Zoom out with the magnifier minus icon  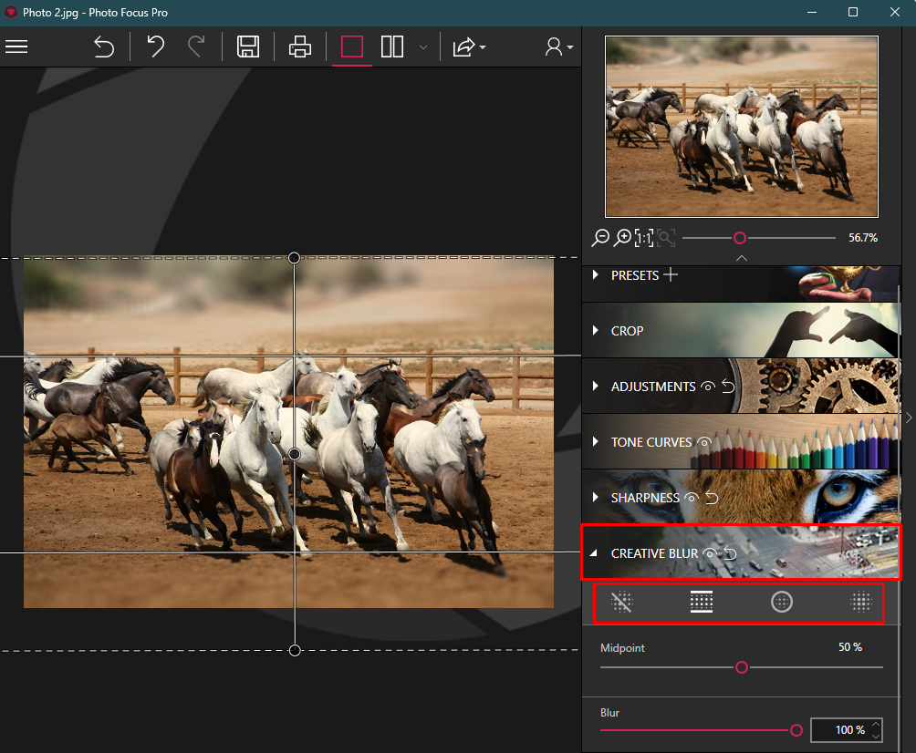click(600, 238)
